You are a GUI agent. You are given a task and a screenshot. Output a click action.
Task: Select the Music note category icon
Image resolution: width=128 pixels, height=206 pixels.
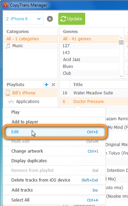coord(8,46)
